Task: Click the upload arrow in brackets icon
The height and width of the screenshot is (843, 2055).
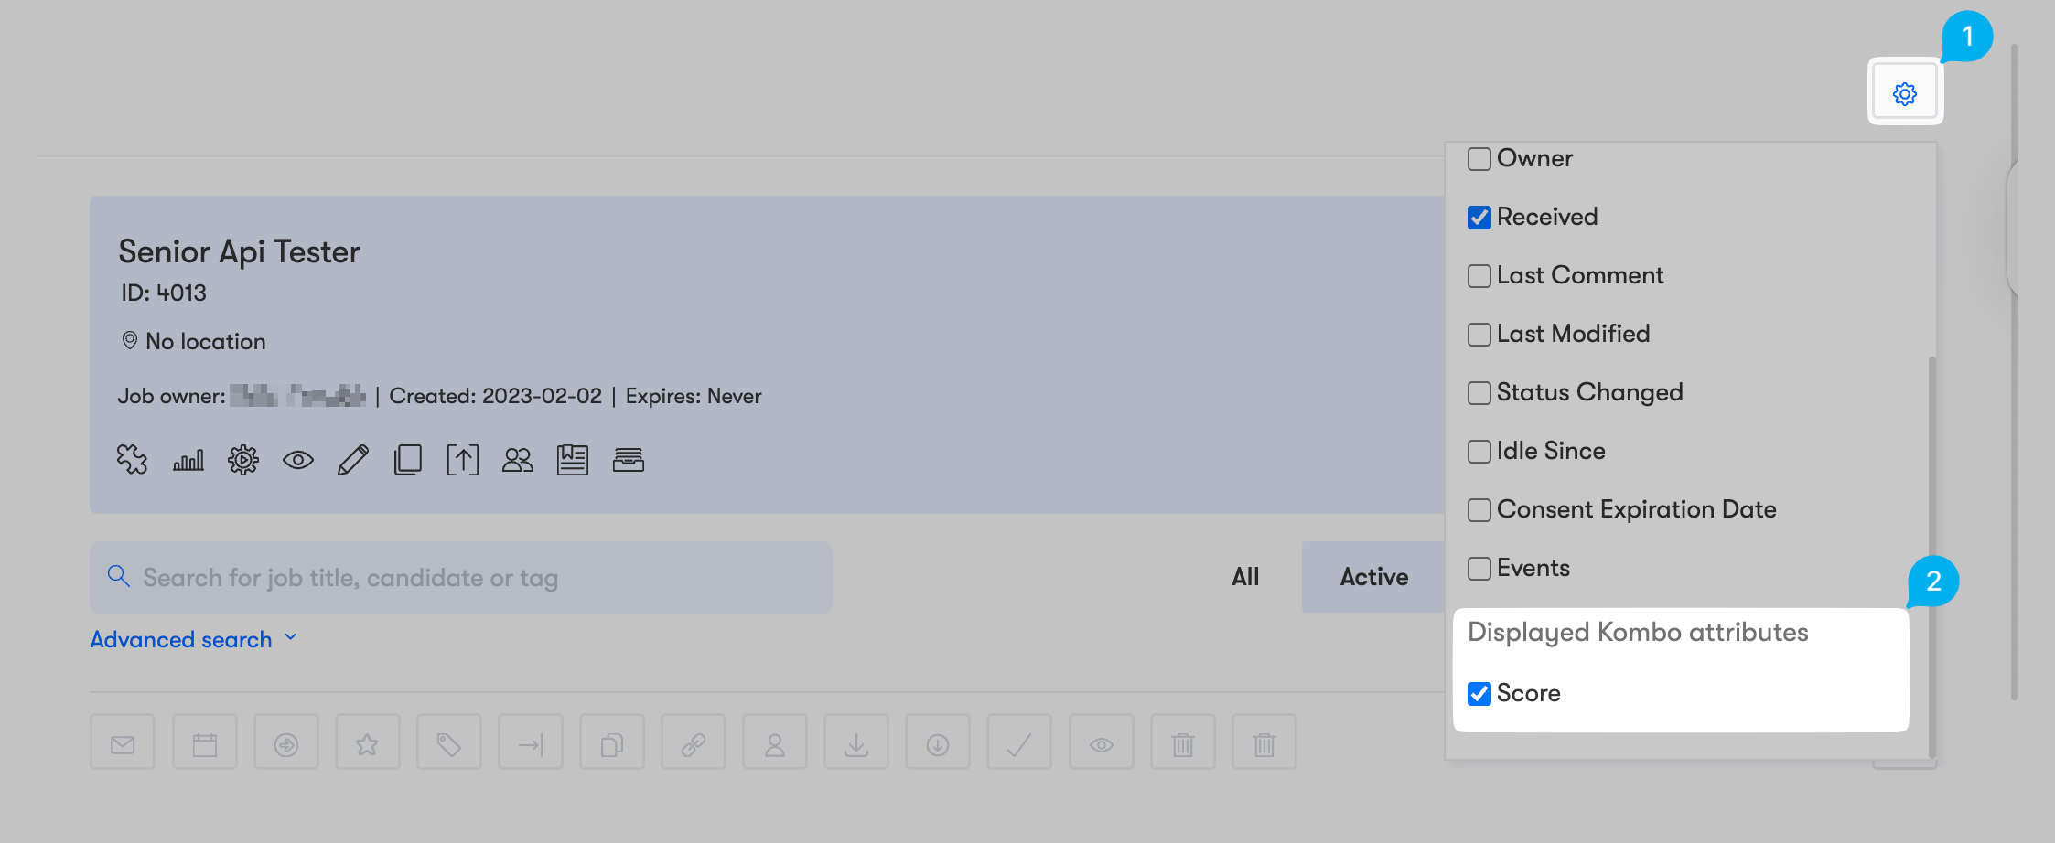Action: [x=462, y=459]
